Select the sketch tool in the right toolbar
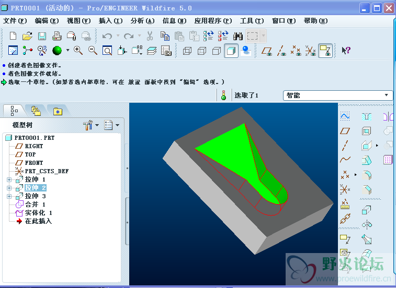This screenshot has height=288, width=396. (x=345, y=116)
